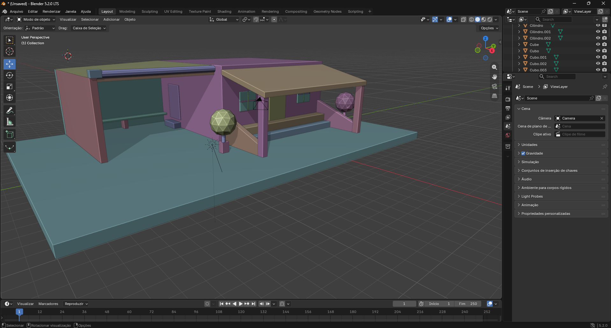This screenshot has height=328, width=611.
Task: Click the Opções button in viewport
Action: point(489,28)
